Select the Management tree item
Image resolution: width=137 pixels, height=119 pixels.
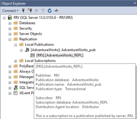click(27, 77)
